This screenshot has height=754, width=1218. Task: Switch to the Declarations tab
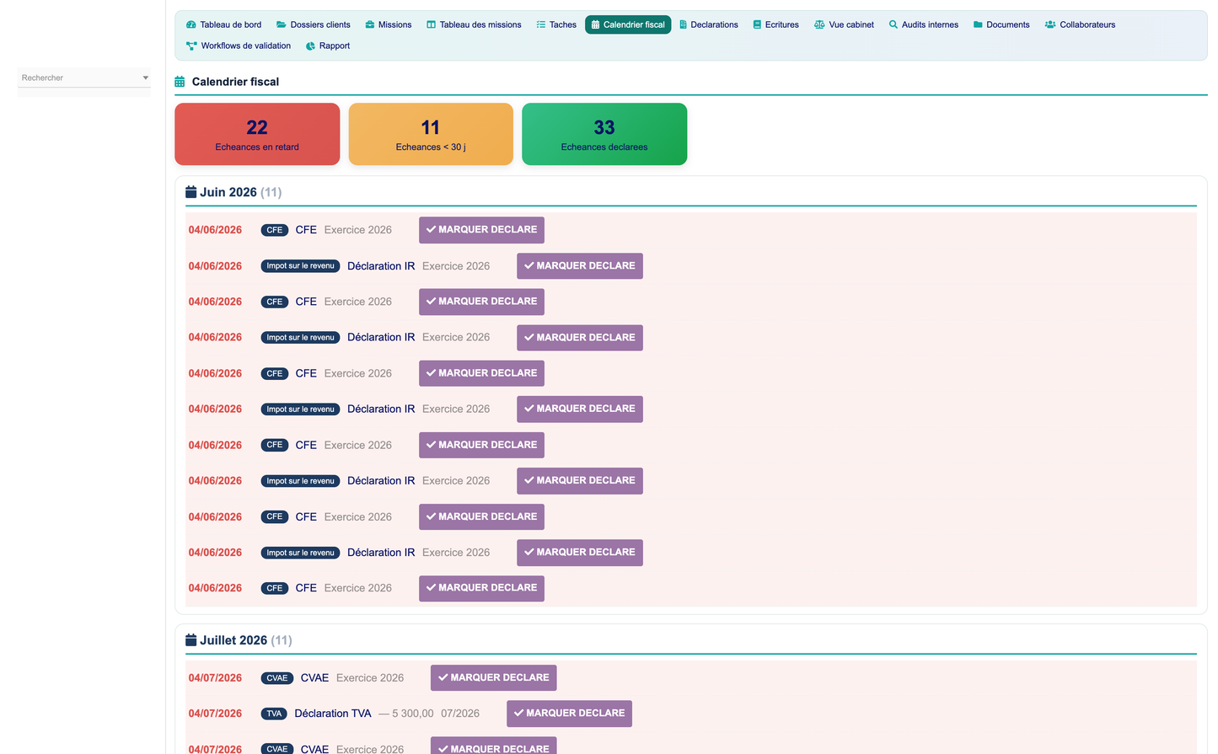tap(708, 25)
